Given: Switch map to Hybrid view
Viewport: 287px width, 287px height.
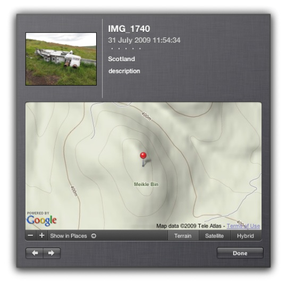Looking at the screenshot, I should tap(246, 236).
